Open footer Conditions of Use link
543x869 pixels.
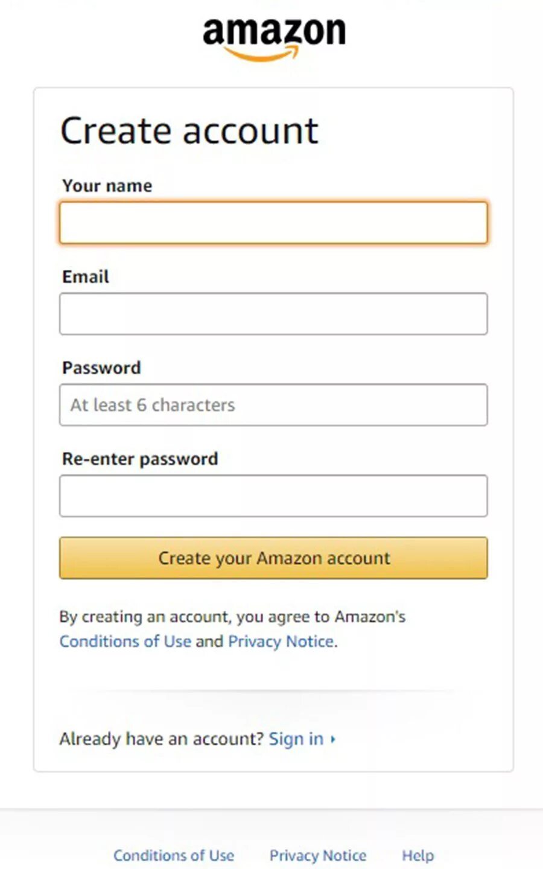(174, 856)
